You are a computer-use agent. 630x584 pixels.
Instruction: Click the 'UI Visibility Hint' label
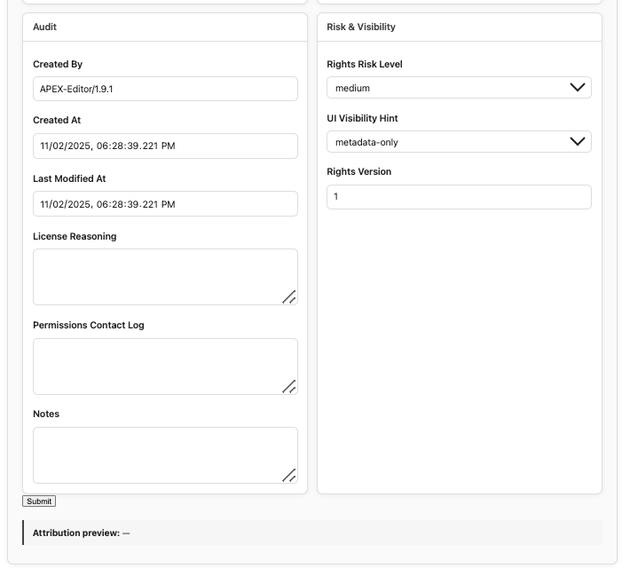point(362,118)
